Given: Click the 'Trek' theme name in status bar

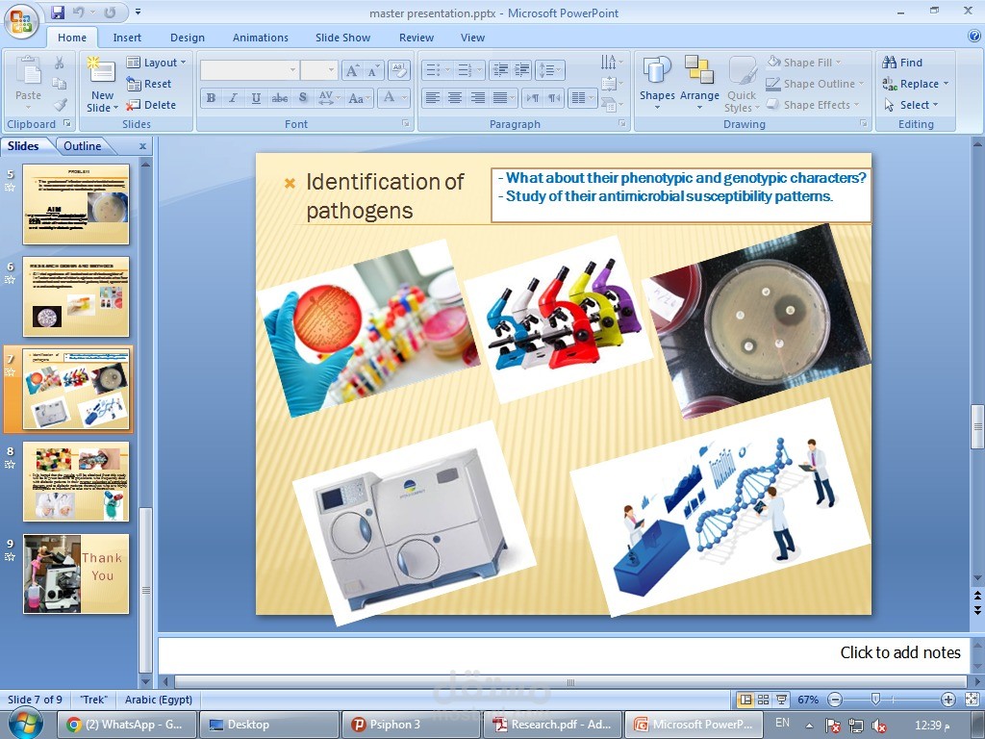Looking at the screenshot, I should coord(93,700).
